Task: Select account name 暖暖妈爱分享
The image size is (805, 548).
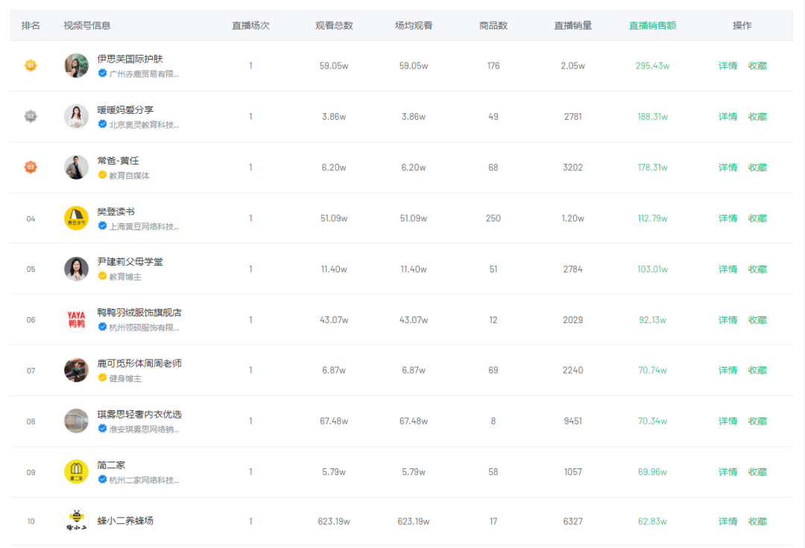Action: 125,109
